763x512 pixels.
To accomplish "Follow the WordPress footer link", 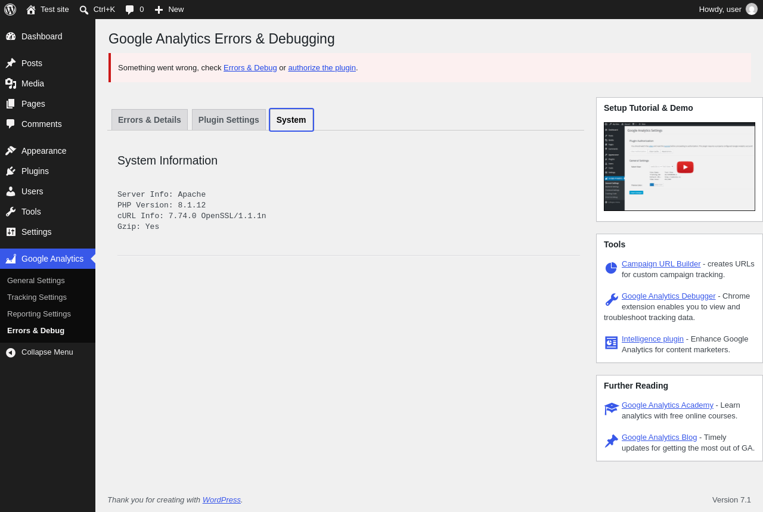I will (222, 499).
